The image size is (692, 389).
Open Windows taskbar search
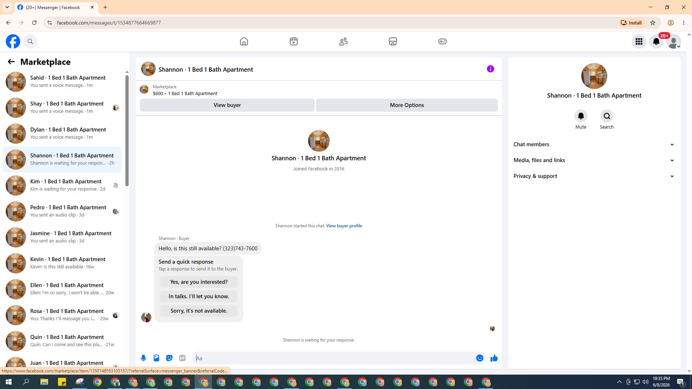pyautogui.click(x=26, y=382)
